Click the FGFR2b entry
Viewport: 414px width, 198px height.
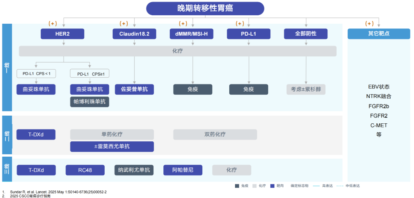(379, 106)
